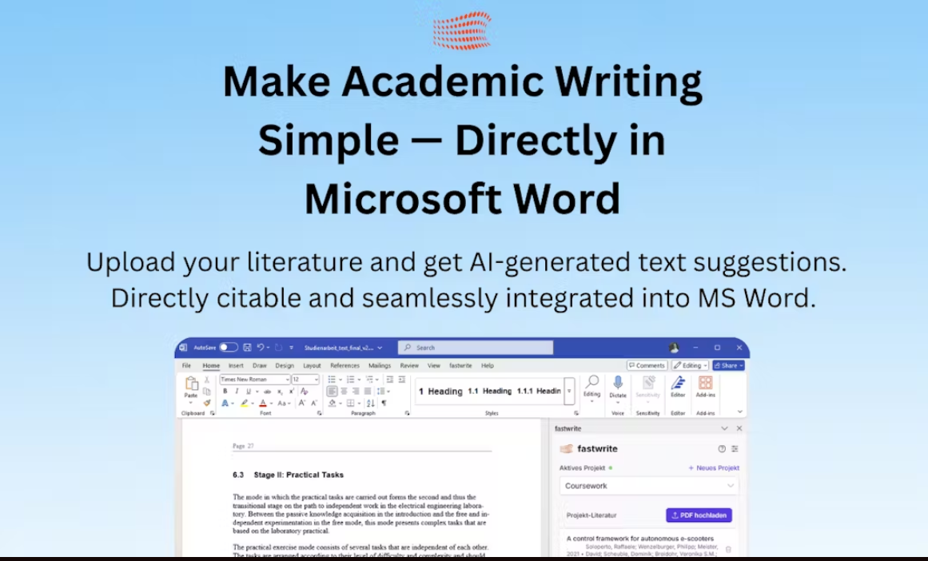Click the Redo icon in title bar
Viewport: 928px width, 561px height.
click(278, 348)
